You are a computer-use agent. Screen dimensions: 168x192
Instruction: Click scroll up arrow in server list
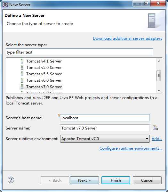(x=159, y=61)
